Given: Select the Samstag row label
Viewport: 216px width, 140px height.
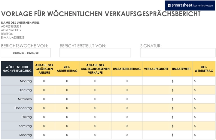Looking at the screenshot, I should click(17, 126).
